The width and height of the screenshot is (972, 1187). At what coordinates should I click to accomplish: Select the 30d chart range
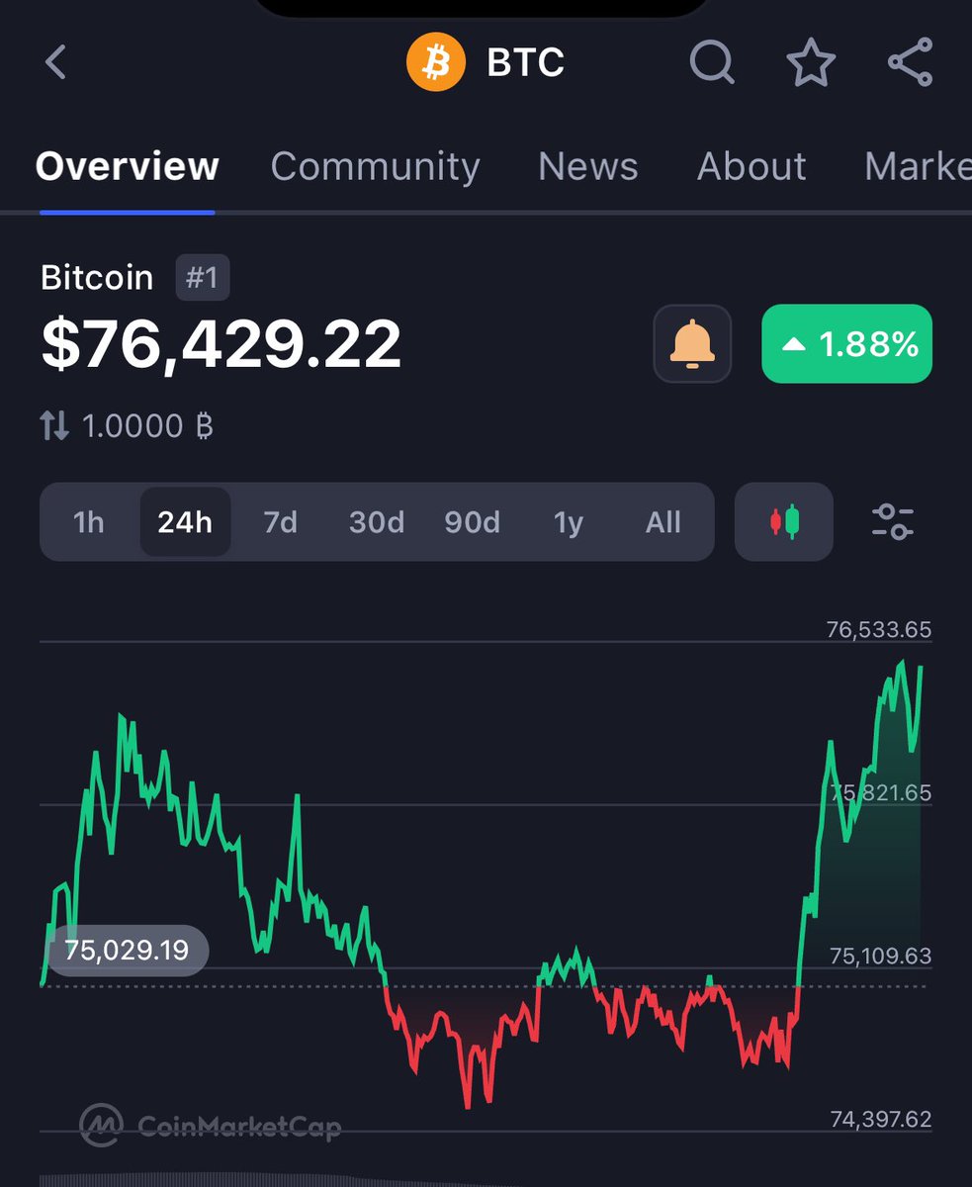[x=377, y=521]
